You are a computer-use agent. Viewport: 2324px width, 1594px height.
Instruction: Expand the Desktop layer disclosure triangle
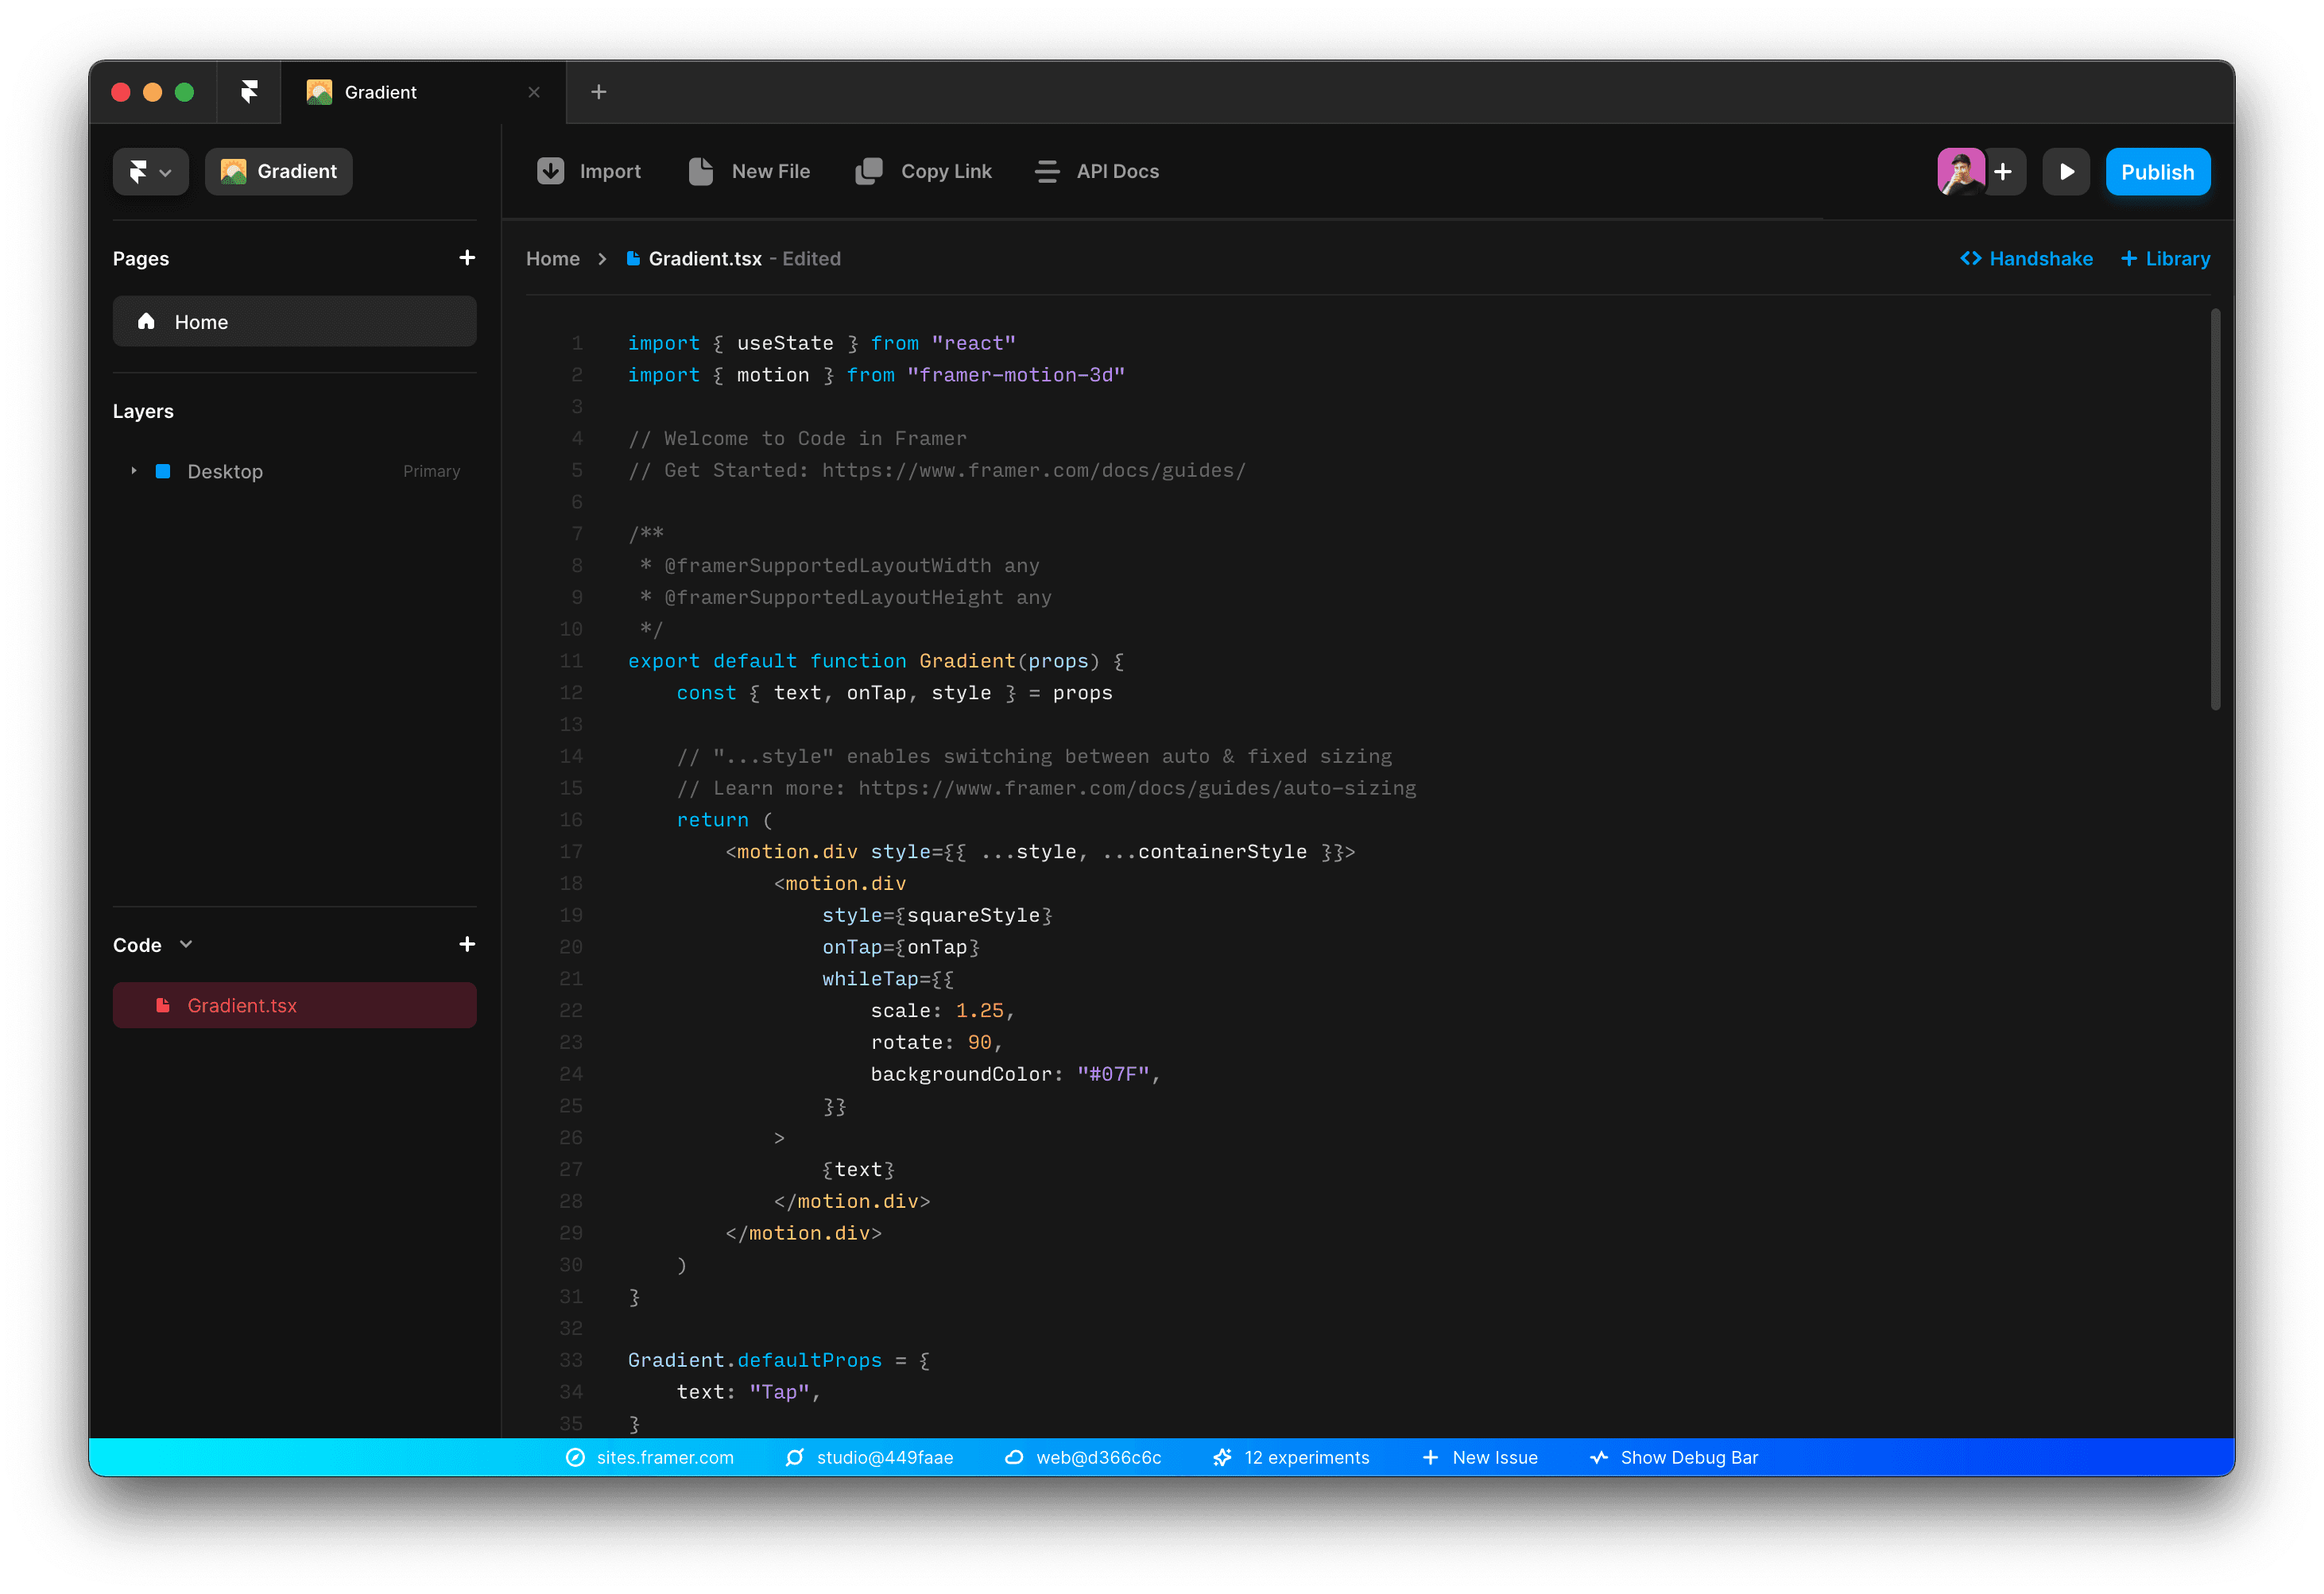point(134,471)
